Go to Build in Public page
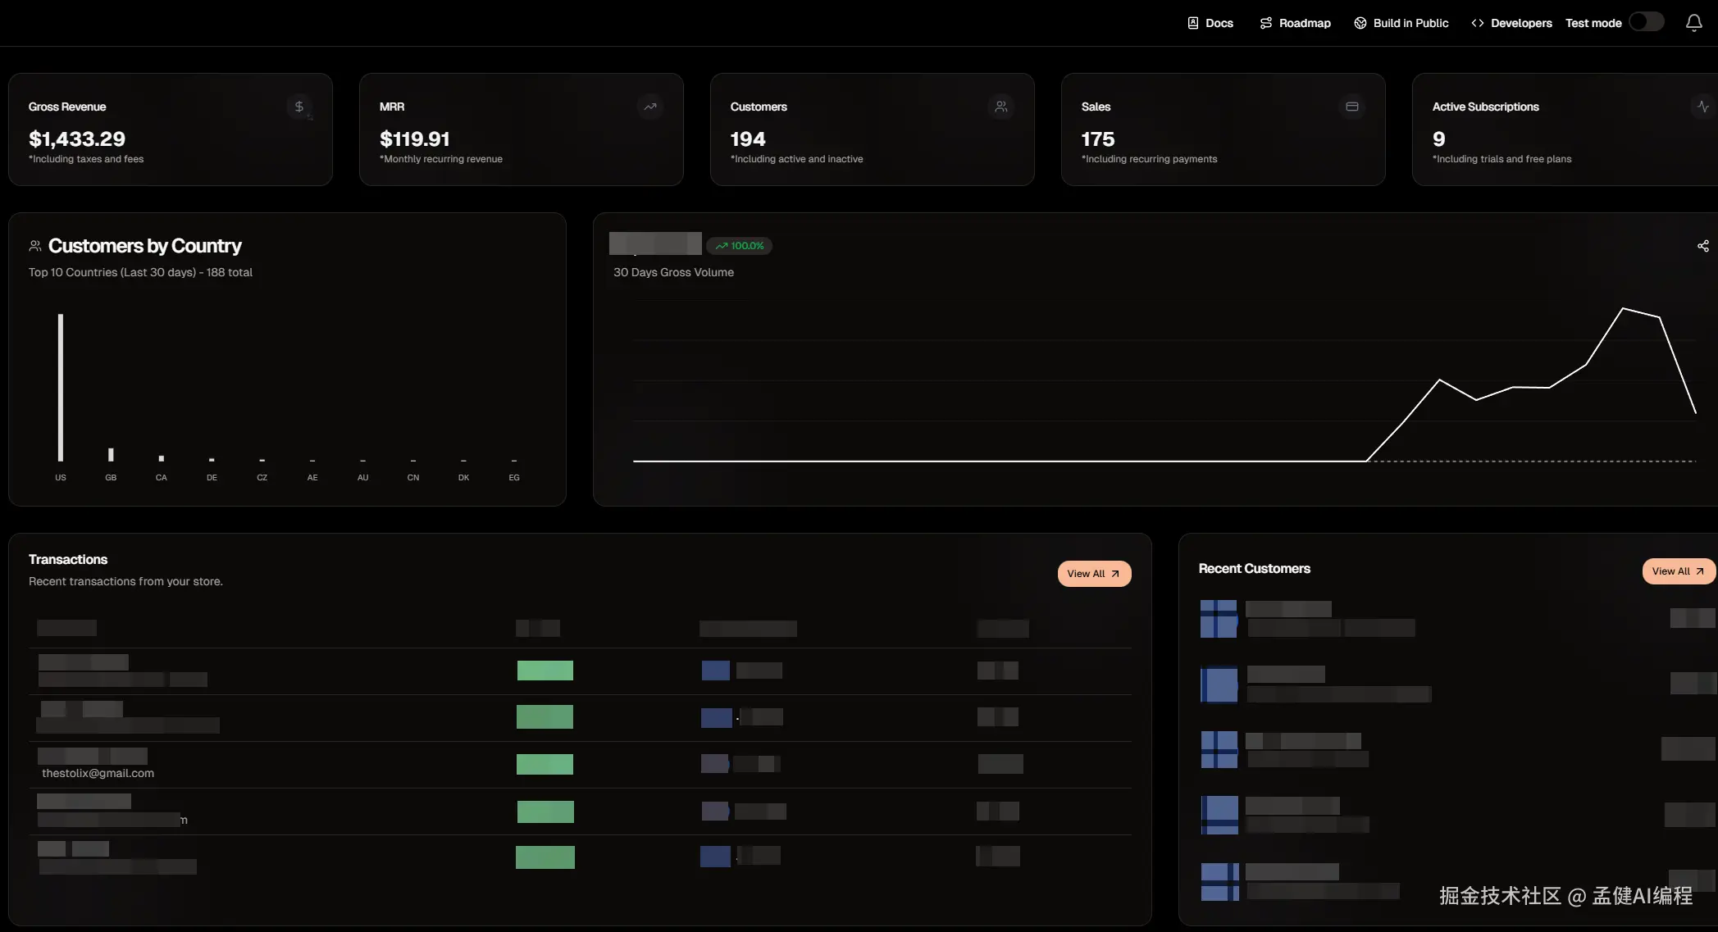The width and height of the screenshot is (1718, 932). coord(1401,23)
